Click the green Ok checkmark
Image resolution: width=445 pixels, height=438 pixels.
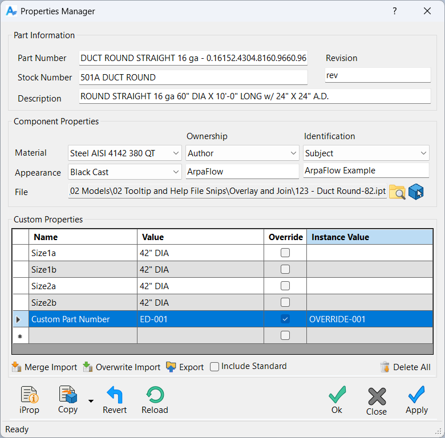337,395
